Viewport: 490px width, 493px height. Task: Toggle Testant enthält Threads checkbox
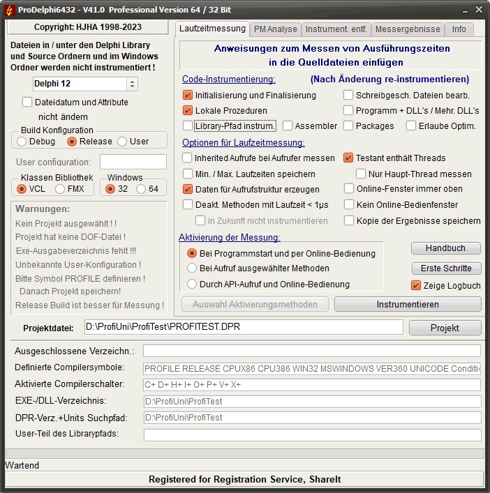tap(348, 158)
